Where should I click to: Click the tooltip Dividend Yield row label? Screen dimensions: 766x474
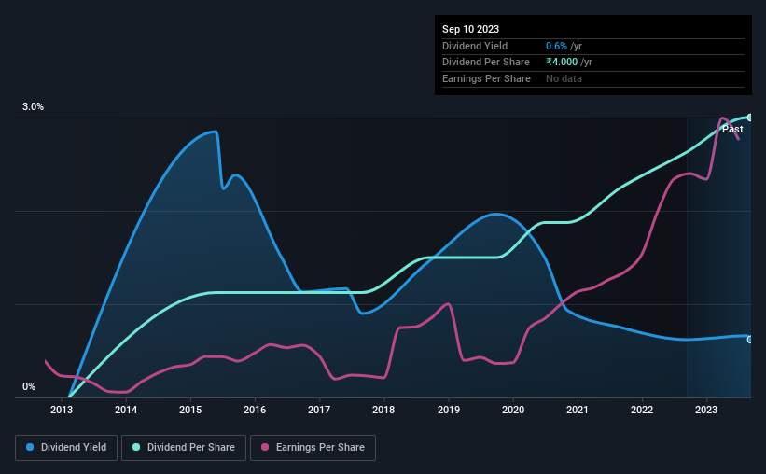pos(475,46)
